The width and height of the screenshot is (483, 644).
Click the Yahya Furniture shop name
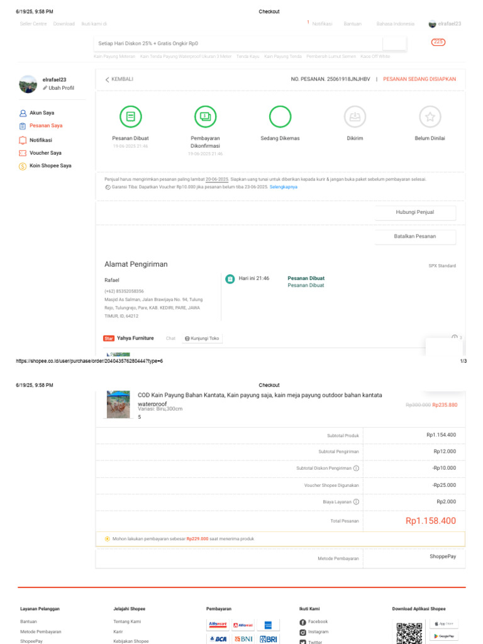coord(135,338)
